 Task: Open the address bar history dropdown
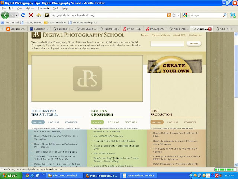click(x=178, y=15)
